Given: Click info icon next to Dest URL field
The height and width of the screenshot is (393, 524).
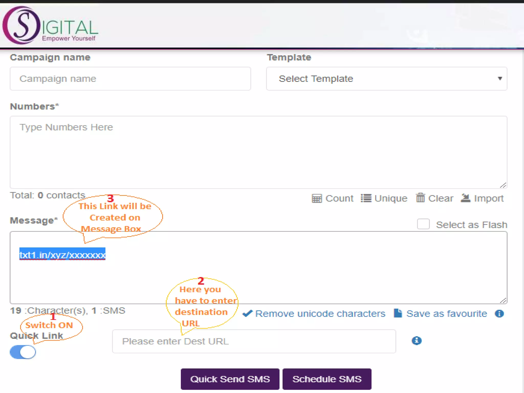Looking at the screenshot, I should click(x=417, y=341).
